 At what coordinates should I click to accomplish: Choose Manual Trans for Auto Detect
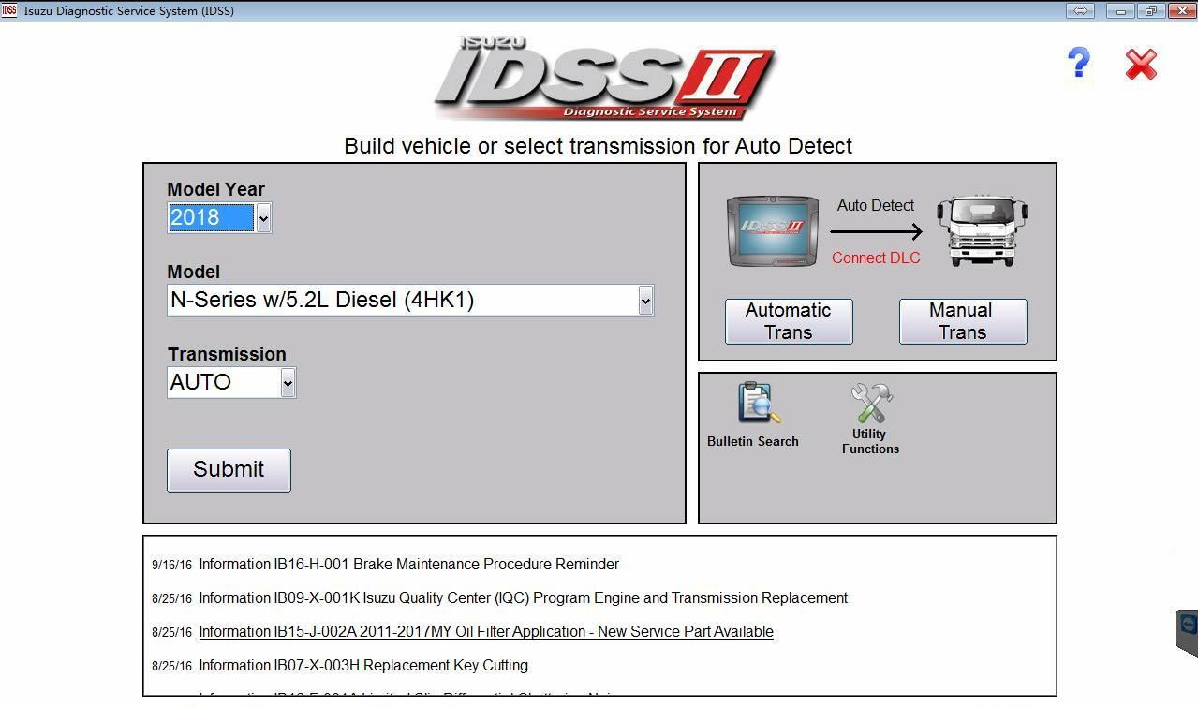pos(963,321)
